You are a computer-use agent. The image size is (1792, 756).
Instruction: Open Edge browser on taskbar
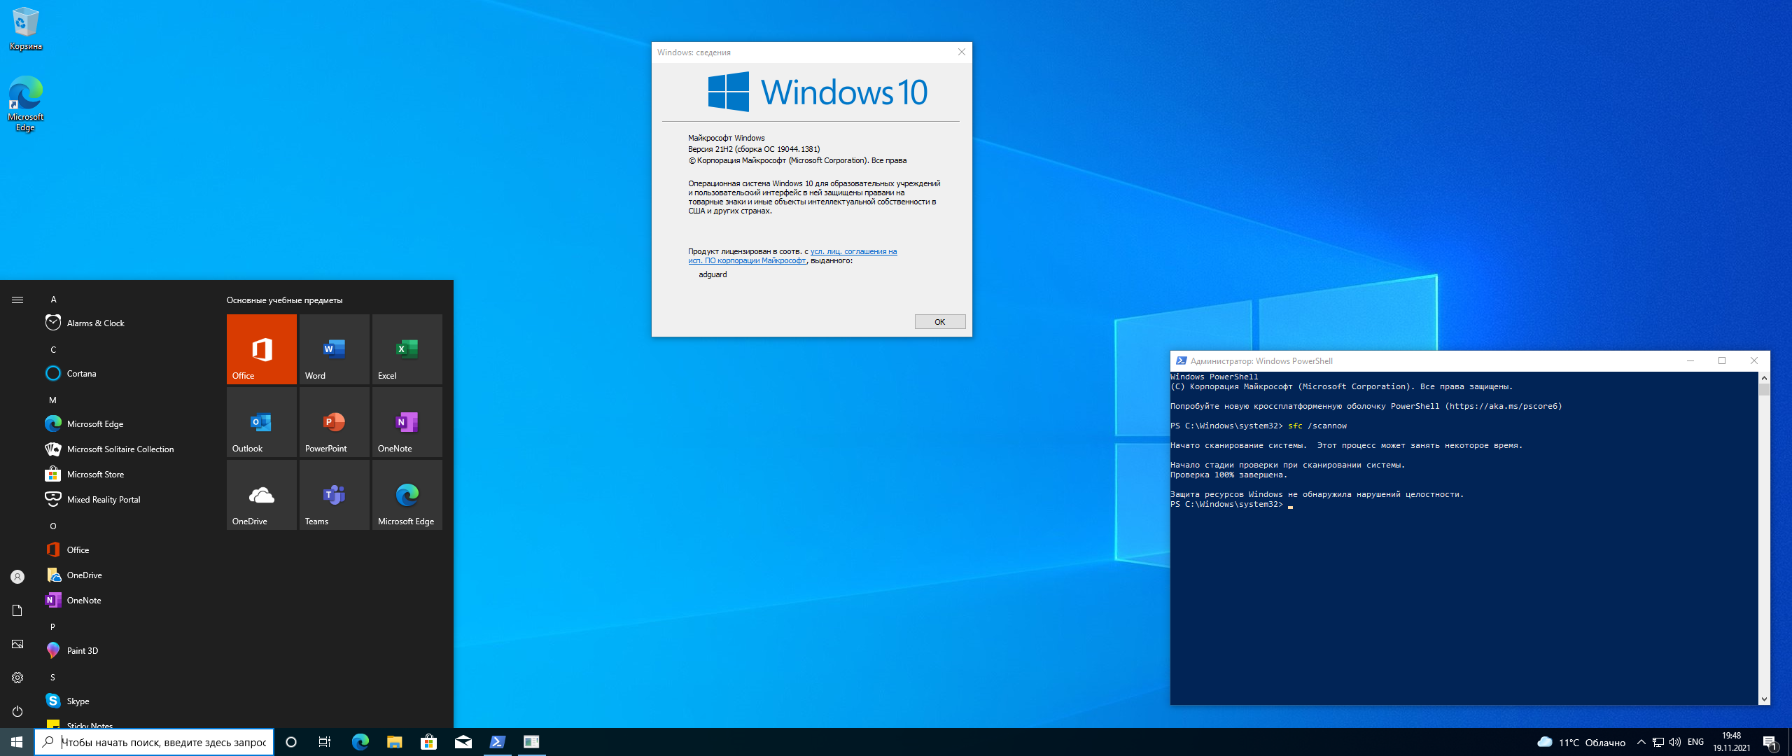coord(360,742)
